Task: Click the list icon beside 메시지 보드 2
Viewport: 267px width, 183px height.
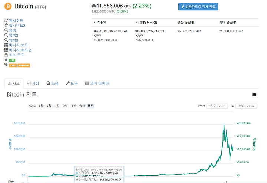Action: pos(6,50)
